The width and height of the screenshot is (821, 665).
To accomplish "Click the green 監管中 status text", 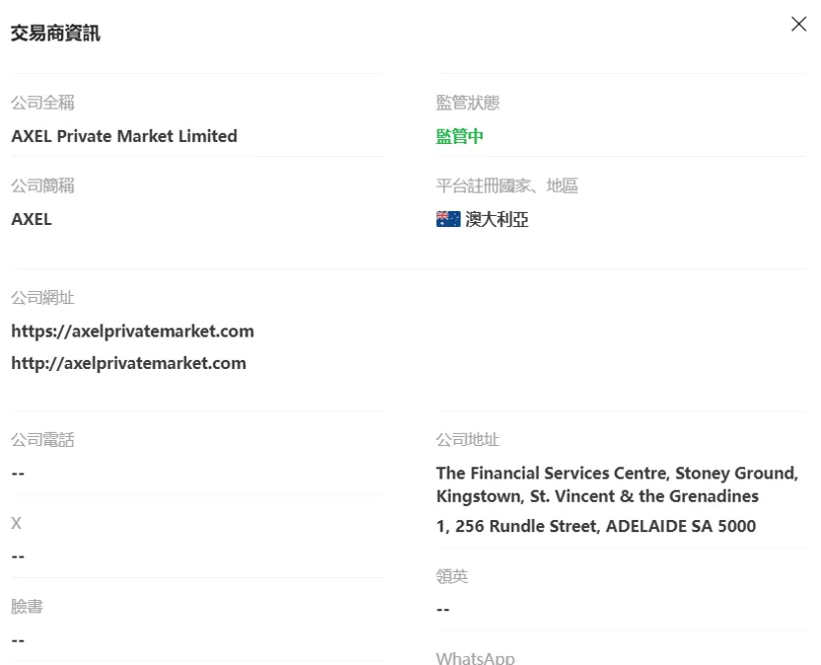I will 460,136.
